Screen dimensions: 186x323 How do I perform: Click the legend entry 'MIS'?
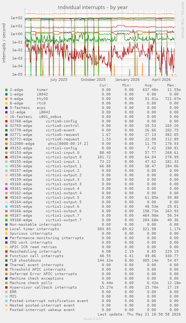[x=13, y=296]
